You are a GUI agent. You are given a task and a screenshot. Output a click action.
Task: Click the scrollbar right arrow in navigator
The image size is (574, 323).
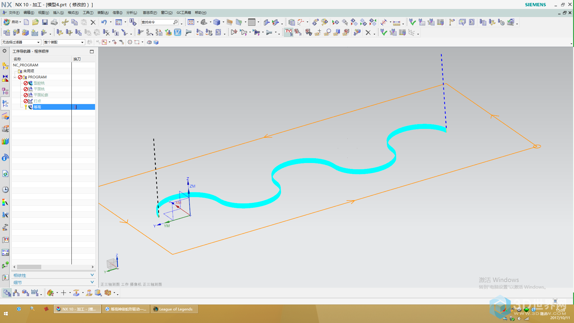pos(92,267)
